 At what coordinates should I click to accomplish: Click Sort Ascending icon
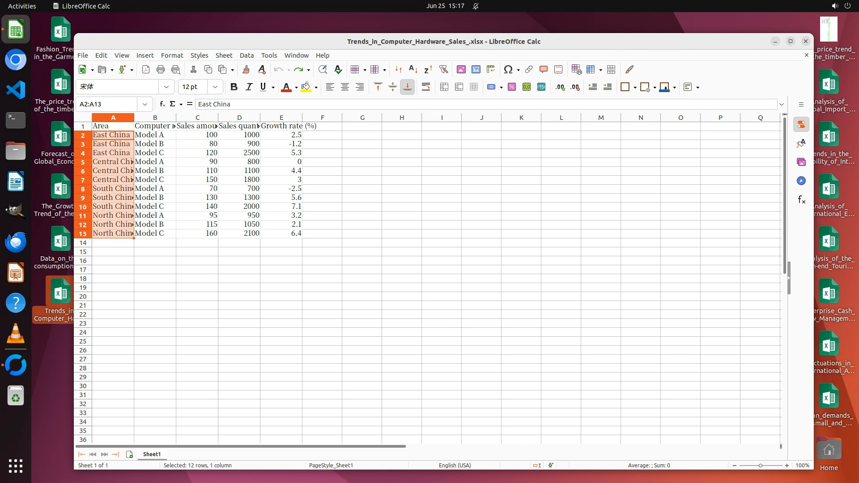point(413,69)
